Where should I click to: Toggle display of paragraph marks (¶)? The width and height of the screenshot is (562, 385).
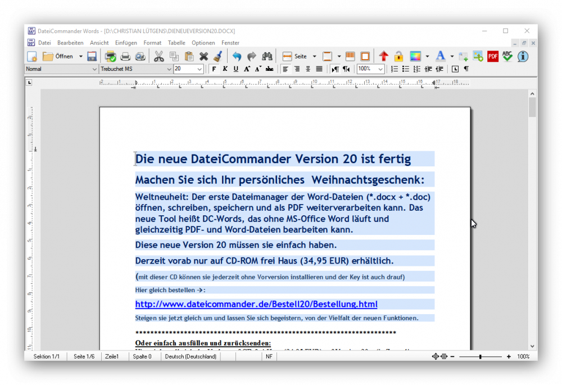point(466,69)
